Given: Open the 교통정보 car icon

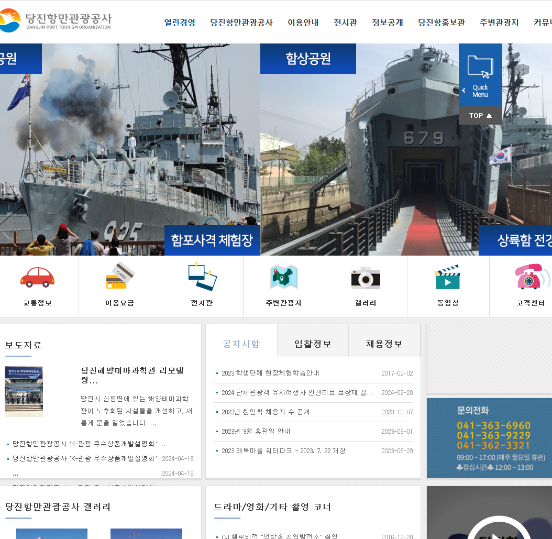Looking at the screenshot, I should click(37, 278).
